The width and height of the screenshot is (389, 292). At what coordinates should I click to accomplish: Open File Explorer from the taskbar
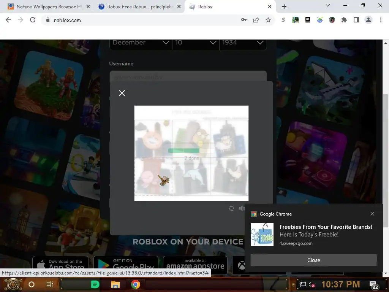pos(115,284)
